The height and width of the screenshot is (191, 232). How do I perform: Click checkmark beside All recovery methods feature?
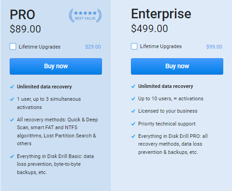[x=12, y=120]
